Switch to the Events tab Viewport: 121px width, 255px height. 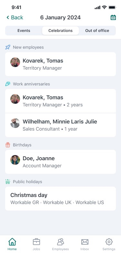click(24, 31)
